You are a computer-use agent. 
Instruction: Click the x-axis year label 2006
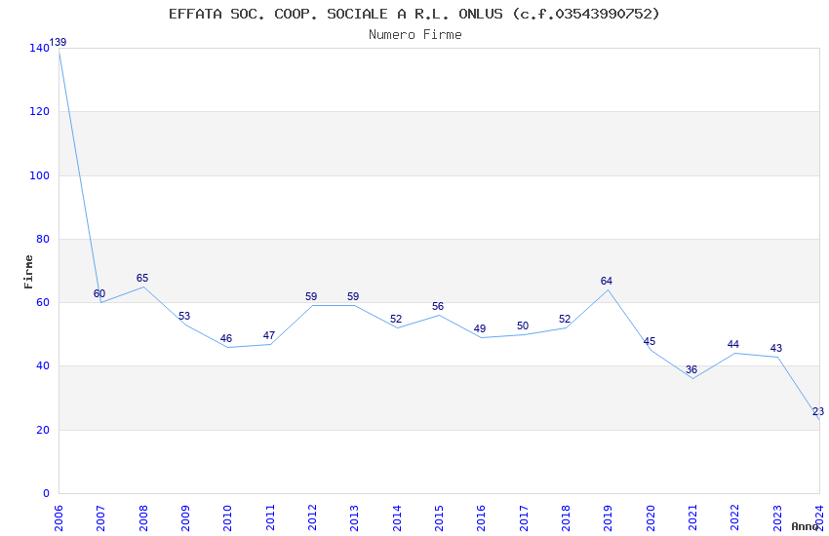[x=59, y=518]
